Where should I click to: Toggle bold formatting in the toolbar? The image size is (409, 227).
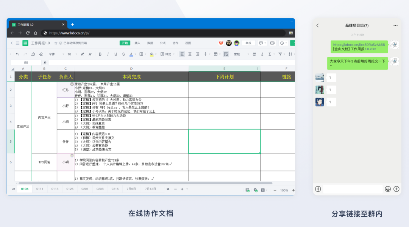click(100, 54)
